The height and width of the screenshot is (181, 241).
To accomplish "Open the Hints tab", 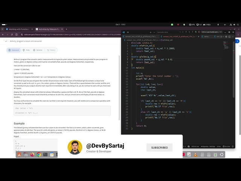I will coord(26,50).
